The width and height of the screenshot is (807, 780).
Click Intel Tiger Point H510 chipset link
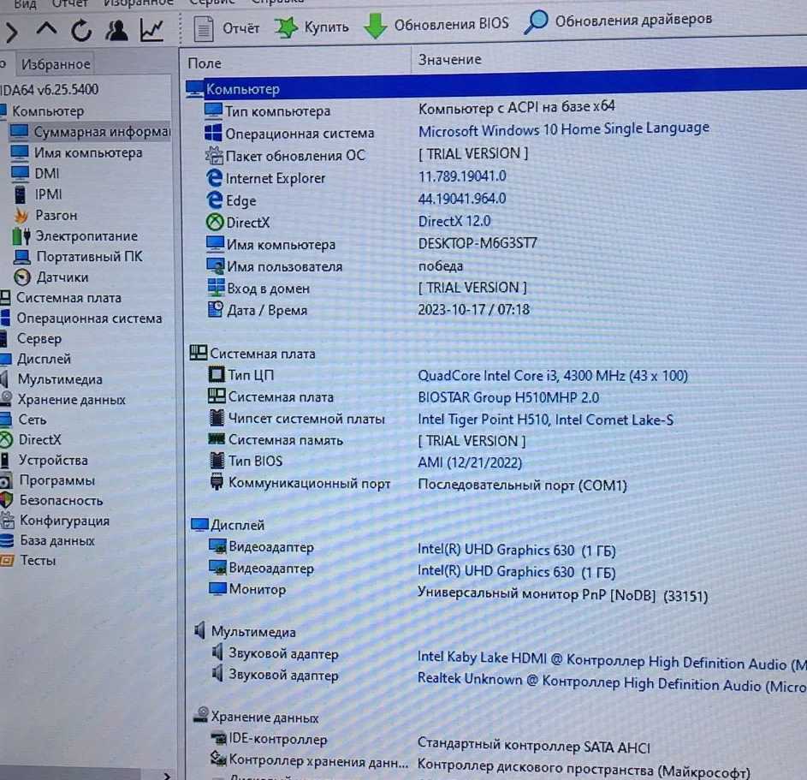click(545, 420)
